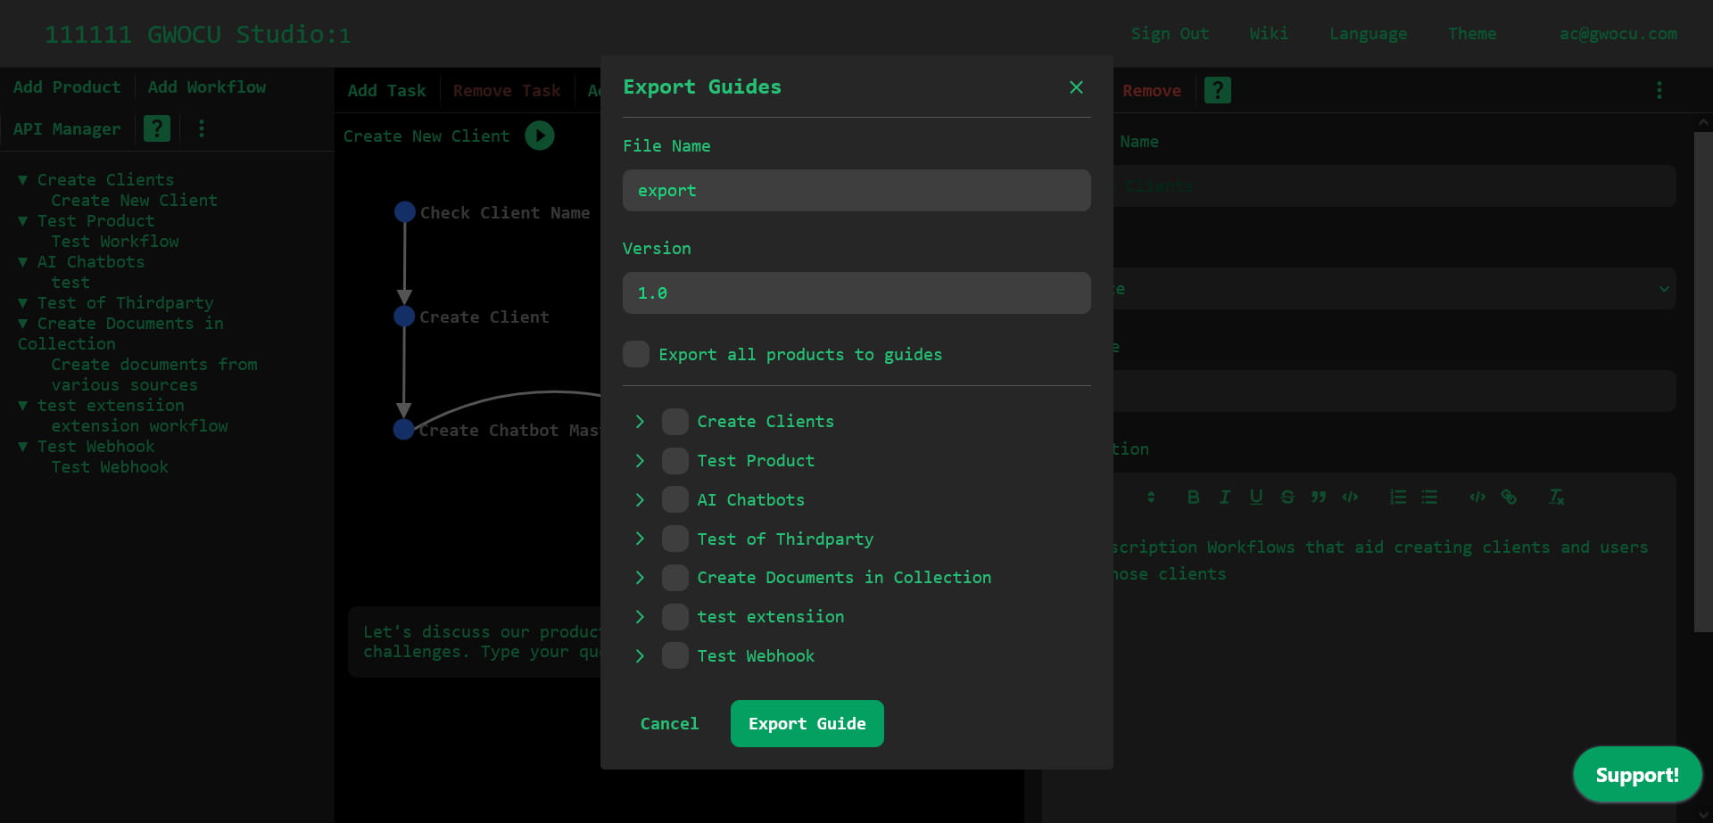Select Test Workflow in sidebar tree

coord(115,242)
